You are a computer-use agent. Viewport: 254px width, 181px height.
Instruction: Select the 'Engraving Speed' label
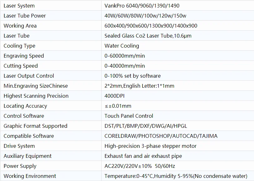click(24, 56)
